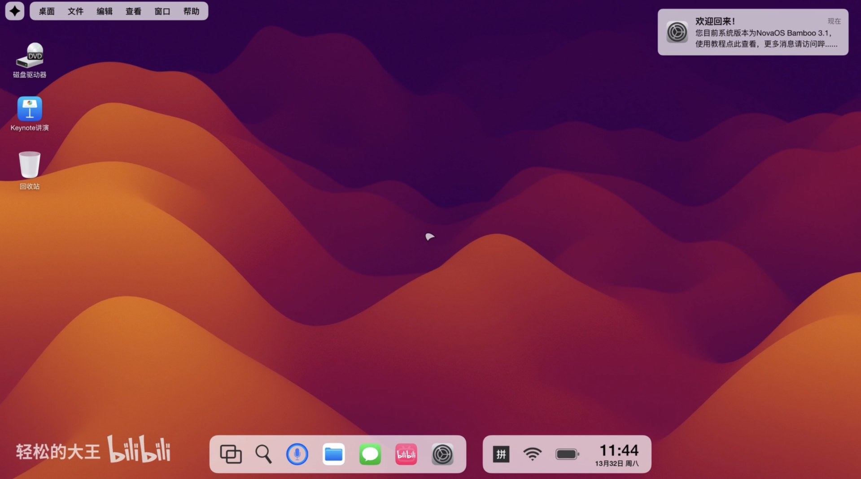Open the 桌面 menu
The width and height of the screenshot is (861, 479).
point(47,11)
